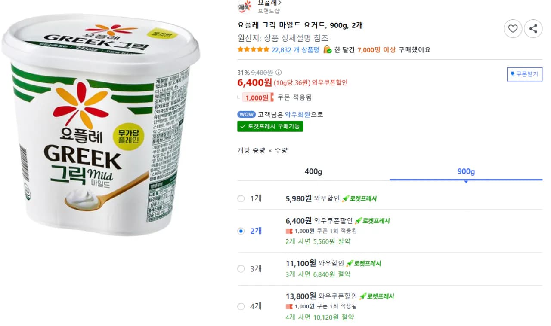Select the 3개 quantity option

pyautogui.click(x=241, y=268)
